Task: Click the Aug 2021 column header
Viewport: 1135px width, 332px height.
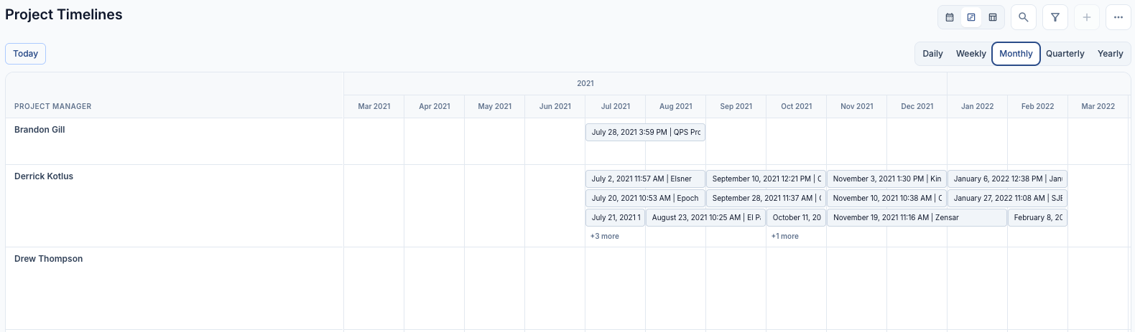Action: click(676, 106)
